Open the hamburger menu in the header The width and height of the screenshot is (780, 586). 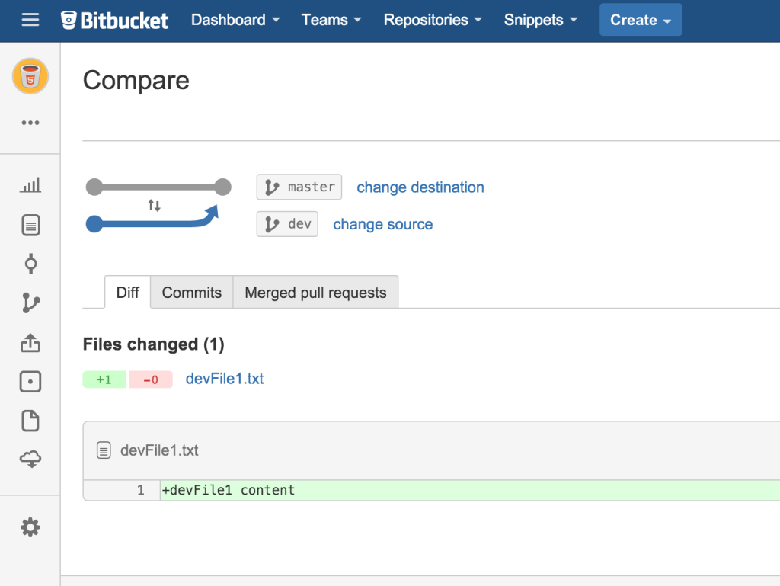(30, 21)
